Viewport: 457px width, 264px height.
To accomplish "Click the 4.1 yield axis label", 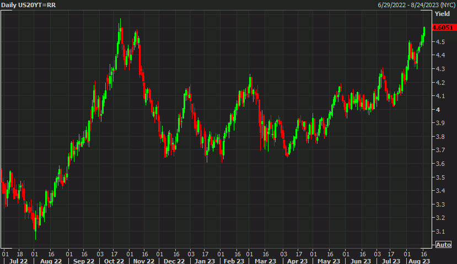I will 440,96.
